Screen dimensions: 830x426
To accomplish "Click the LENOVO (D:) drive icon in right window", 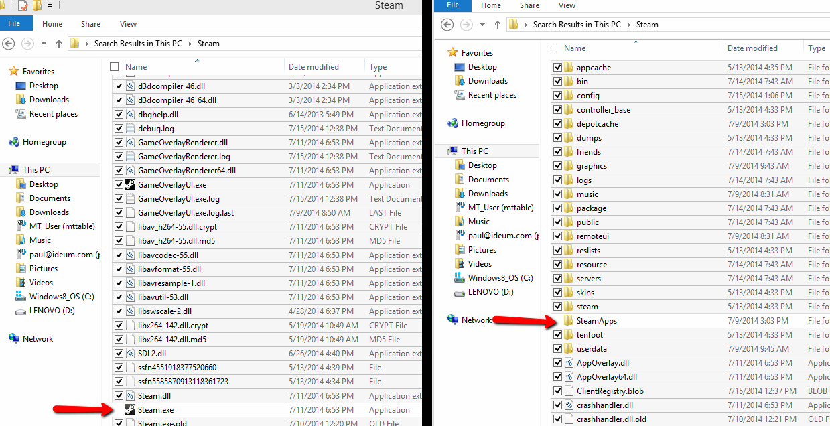I will click(460, 291).
